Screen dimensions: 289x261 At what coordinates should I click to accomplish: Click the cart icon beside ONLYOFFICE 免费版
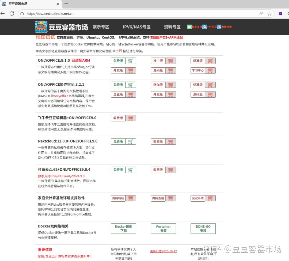tap(131, 61)
